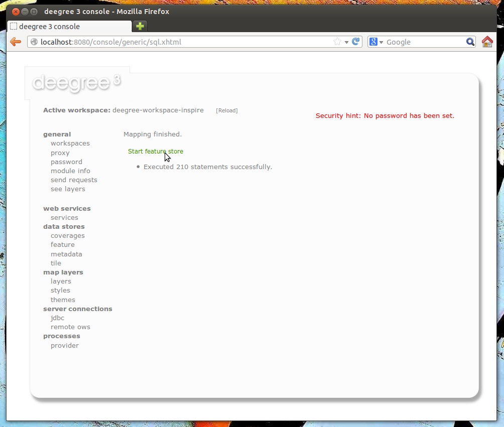Bookmark this page with the star icon
Image resolution: width=504 pixels, height=427 pixels.
click(337, 42)
